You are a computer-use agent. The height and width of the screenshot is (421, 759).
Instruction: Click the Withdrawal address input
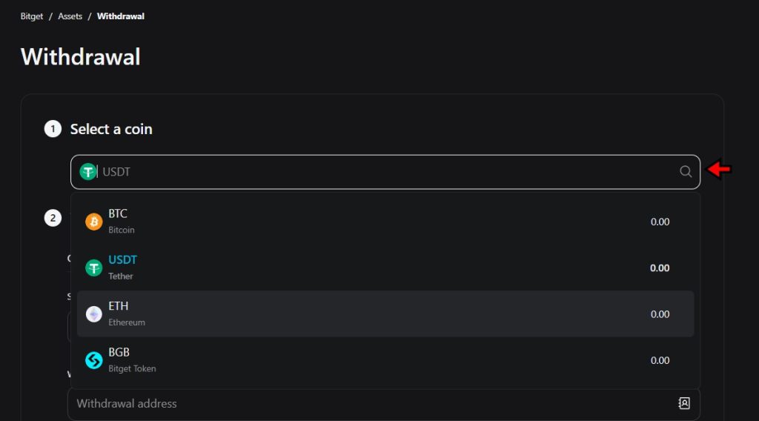[x=371, y=404]
